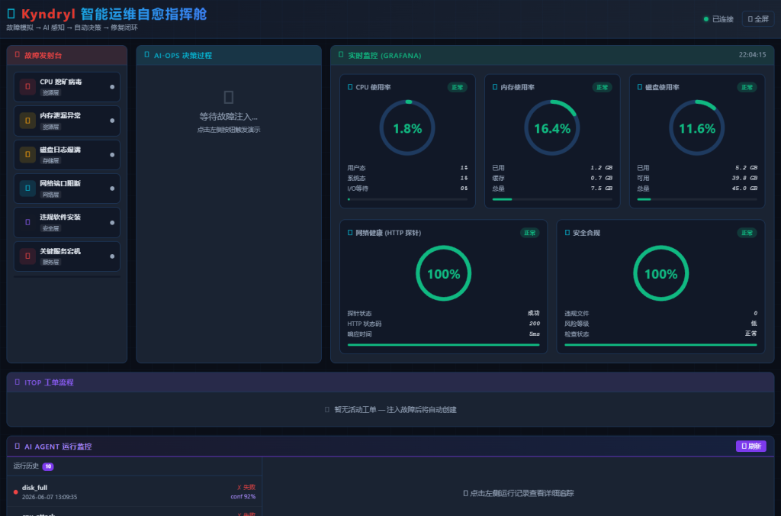The height and width of the screenshot is (516, 781).
Task: Click the 安全层 tag on 违规软件安装
Action: 51,228
